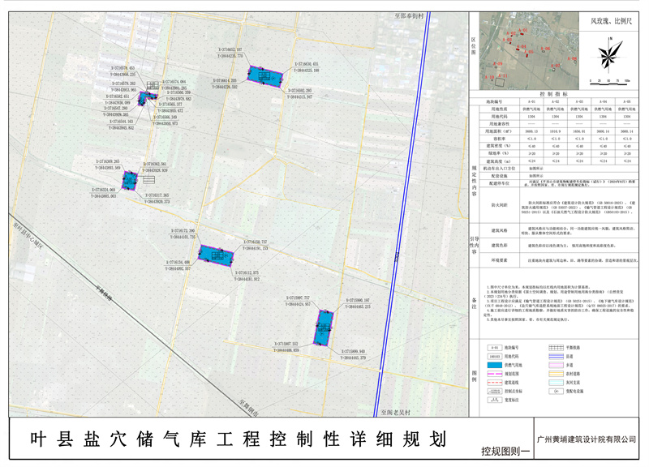Select the central wide blue parcel near 平舞铁路
This screenshot has height=467, width=649.
point(217,256)
